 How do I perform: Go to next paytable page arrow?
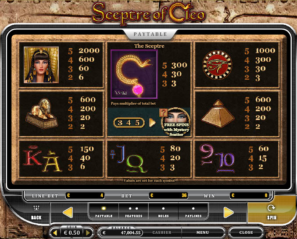229,212
